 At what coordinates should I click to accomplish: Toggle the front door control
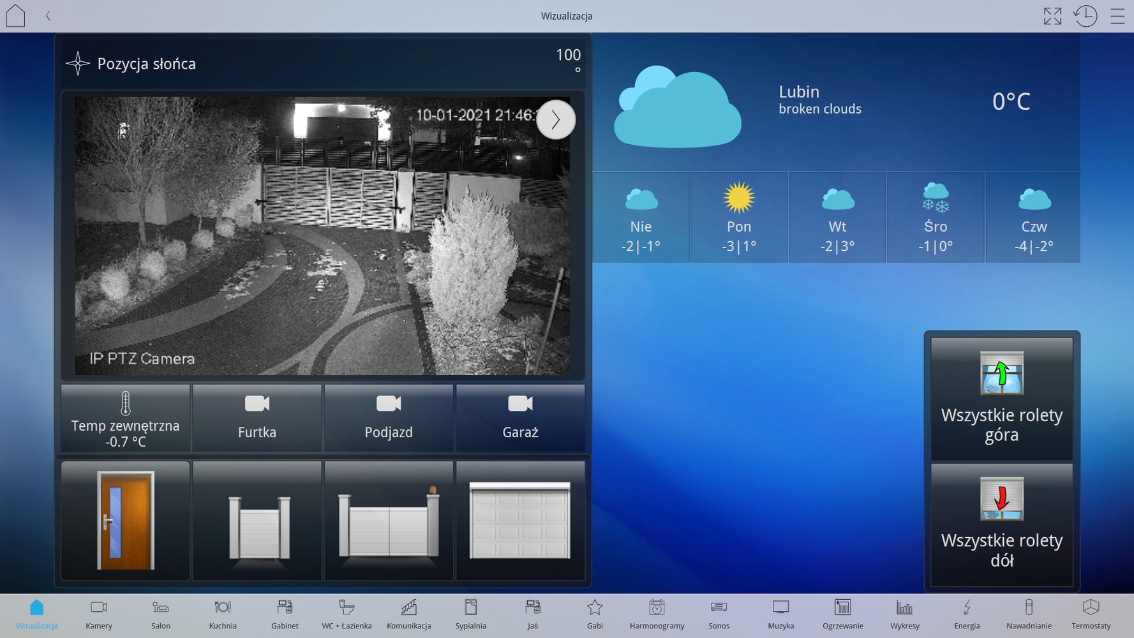tap(126, 520)
